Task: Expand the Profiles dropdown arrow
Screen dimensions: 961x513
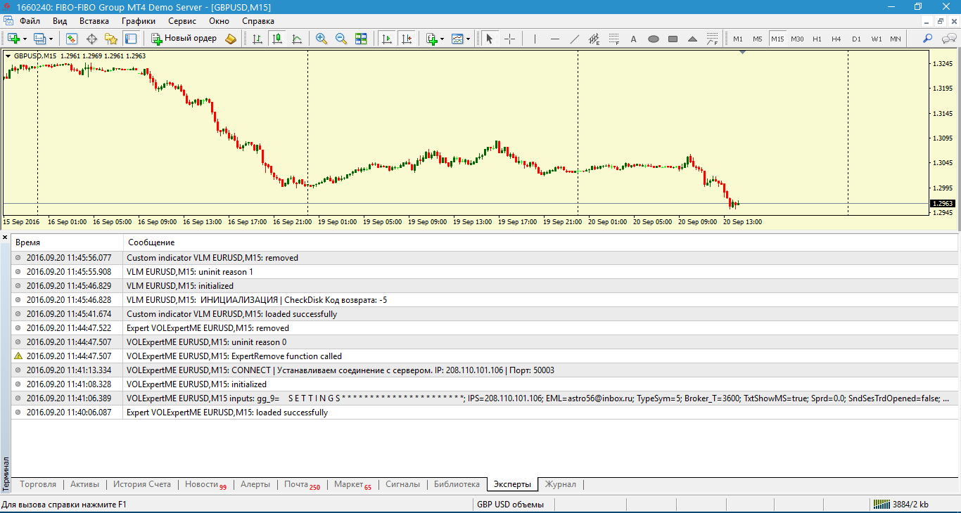Action: (51, 39)
